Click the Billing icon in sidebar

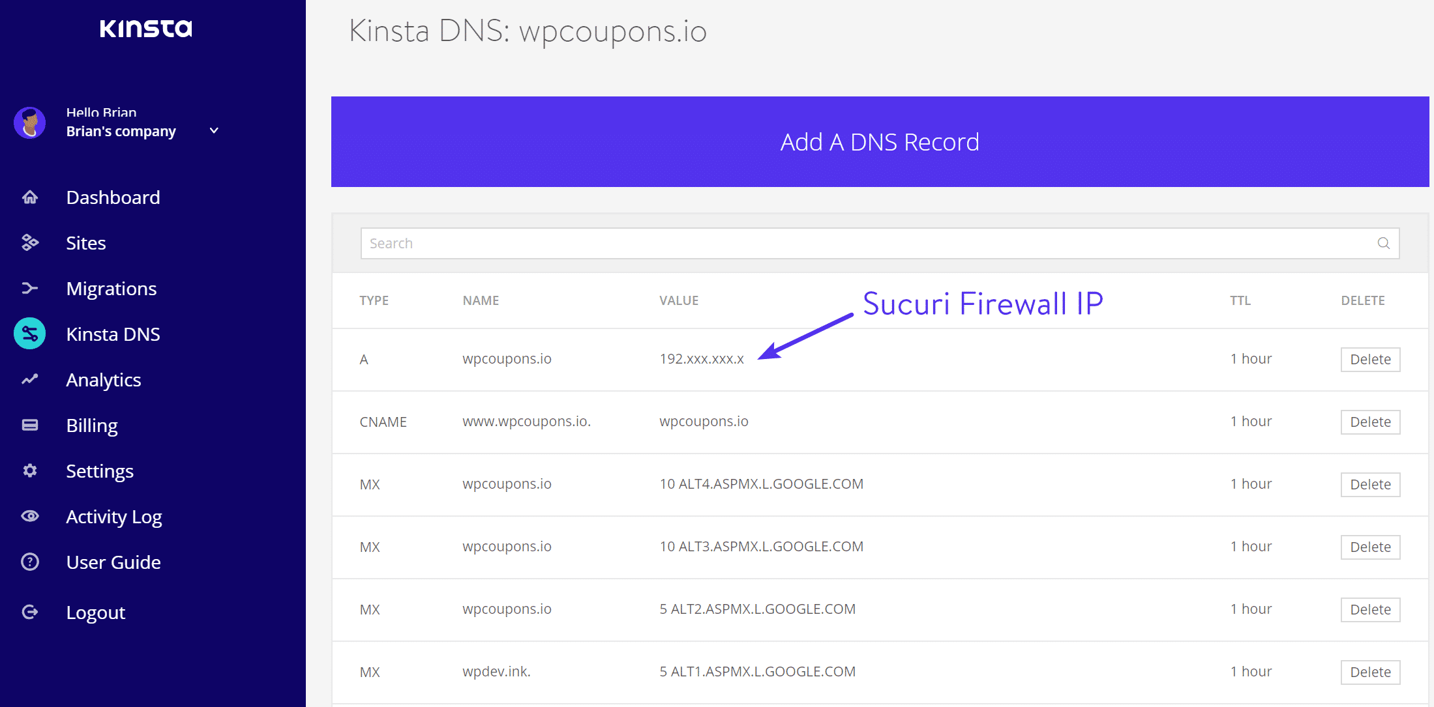point(31,424)
